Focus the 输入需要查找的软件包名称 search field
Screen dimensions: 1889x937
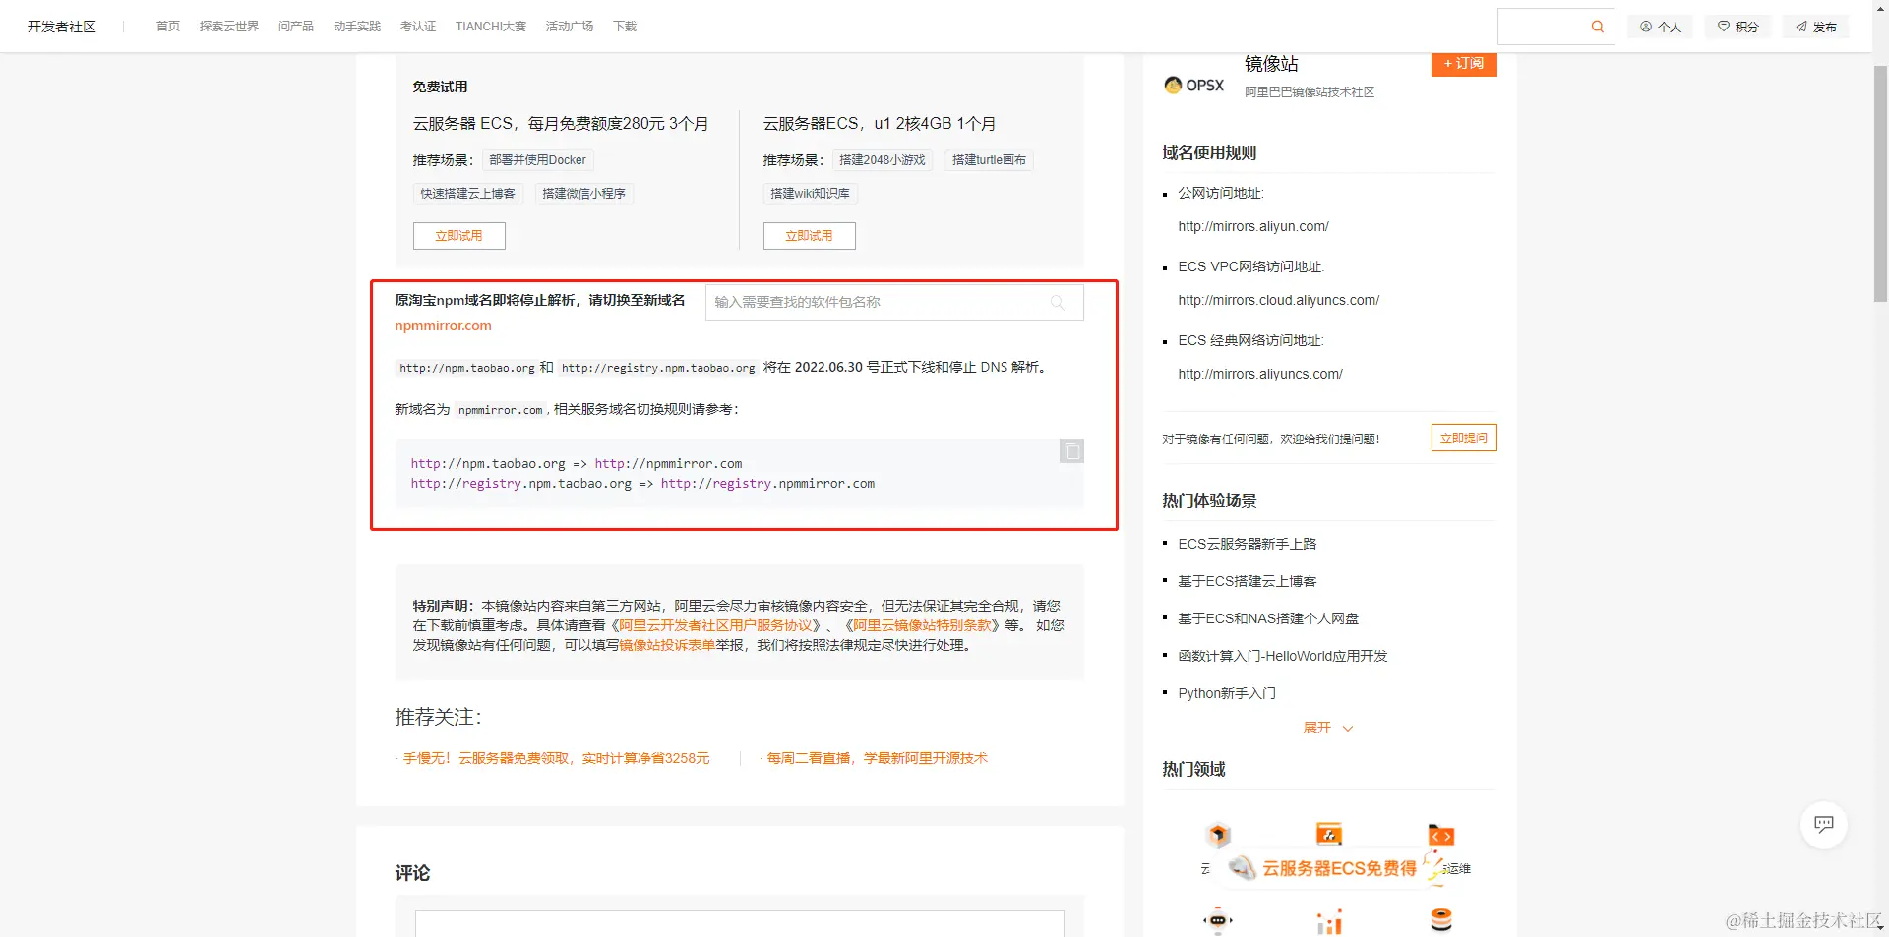[894, 303]
